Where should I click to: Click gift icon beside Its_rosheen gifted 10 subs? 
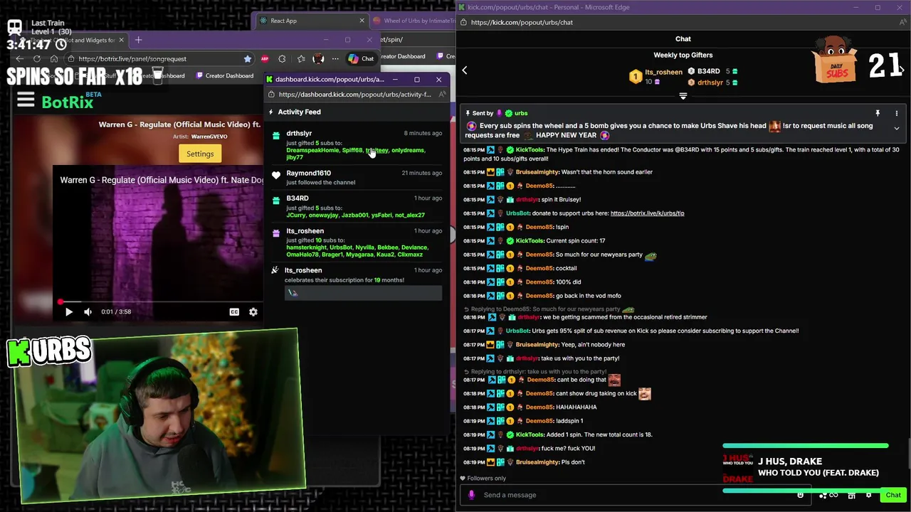tap(276, 233)
